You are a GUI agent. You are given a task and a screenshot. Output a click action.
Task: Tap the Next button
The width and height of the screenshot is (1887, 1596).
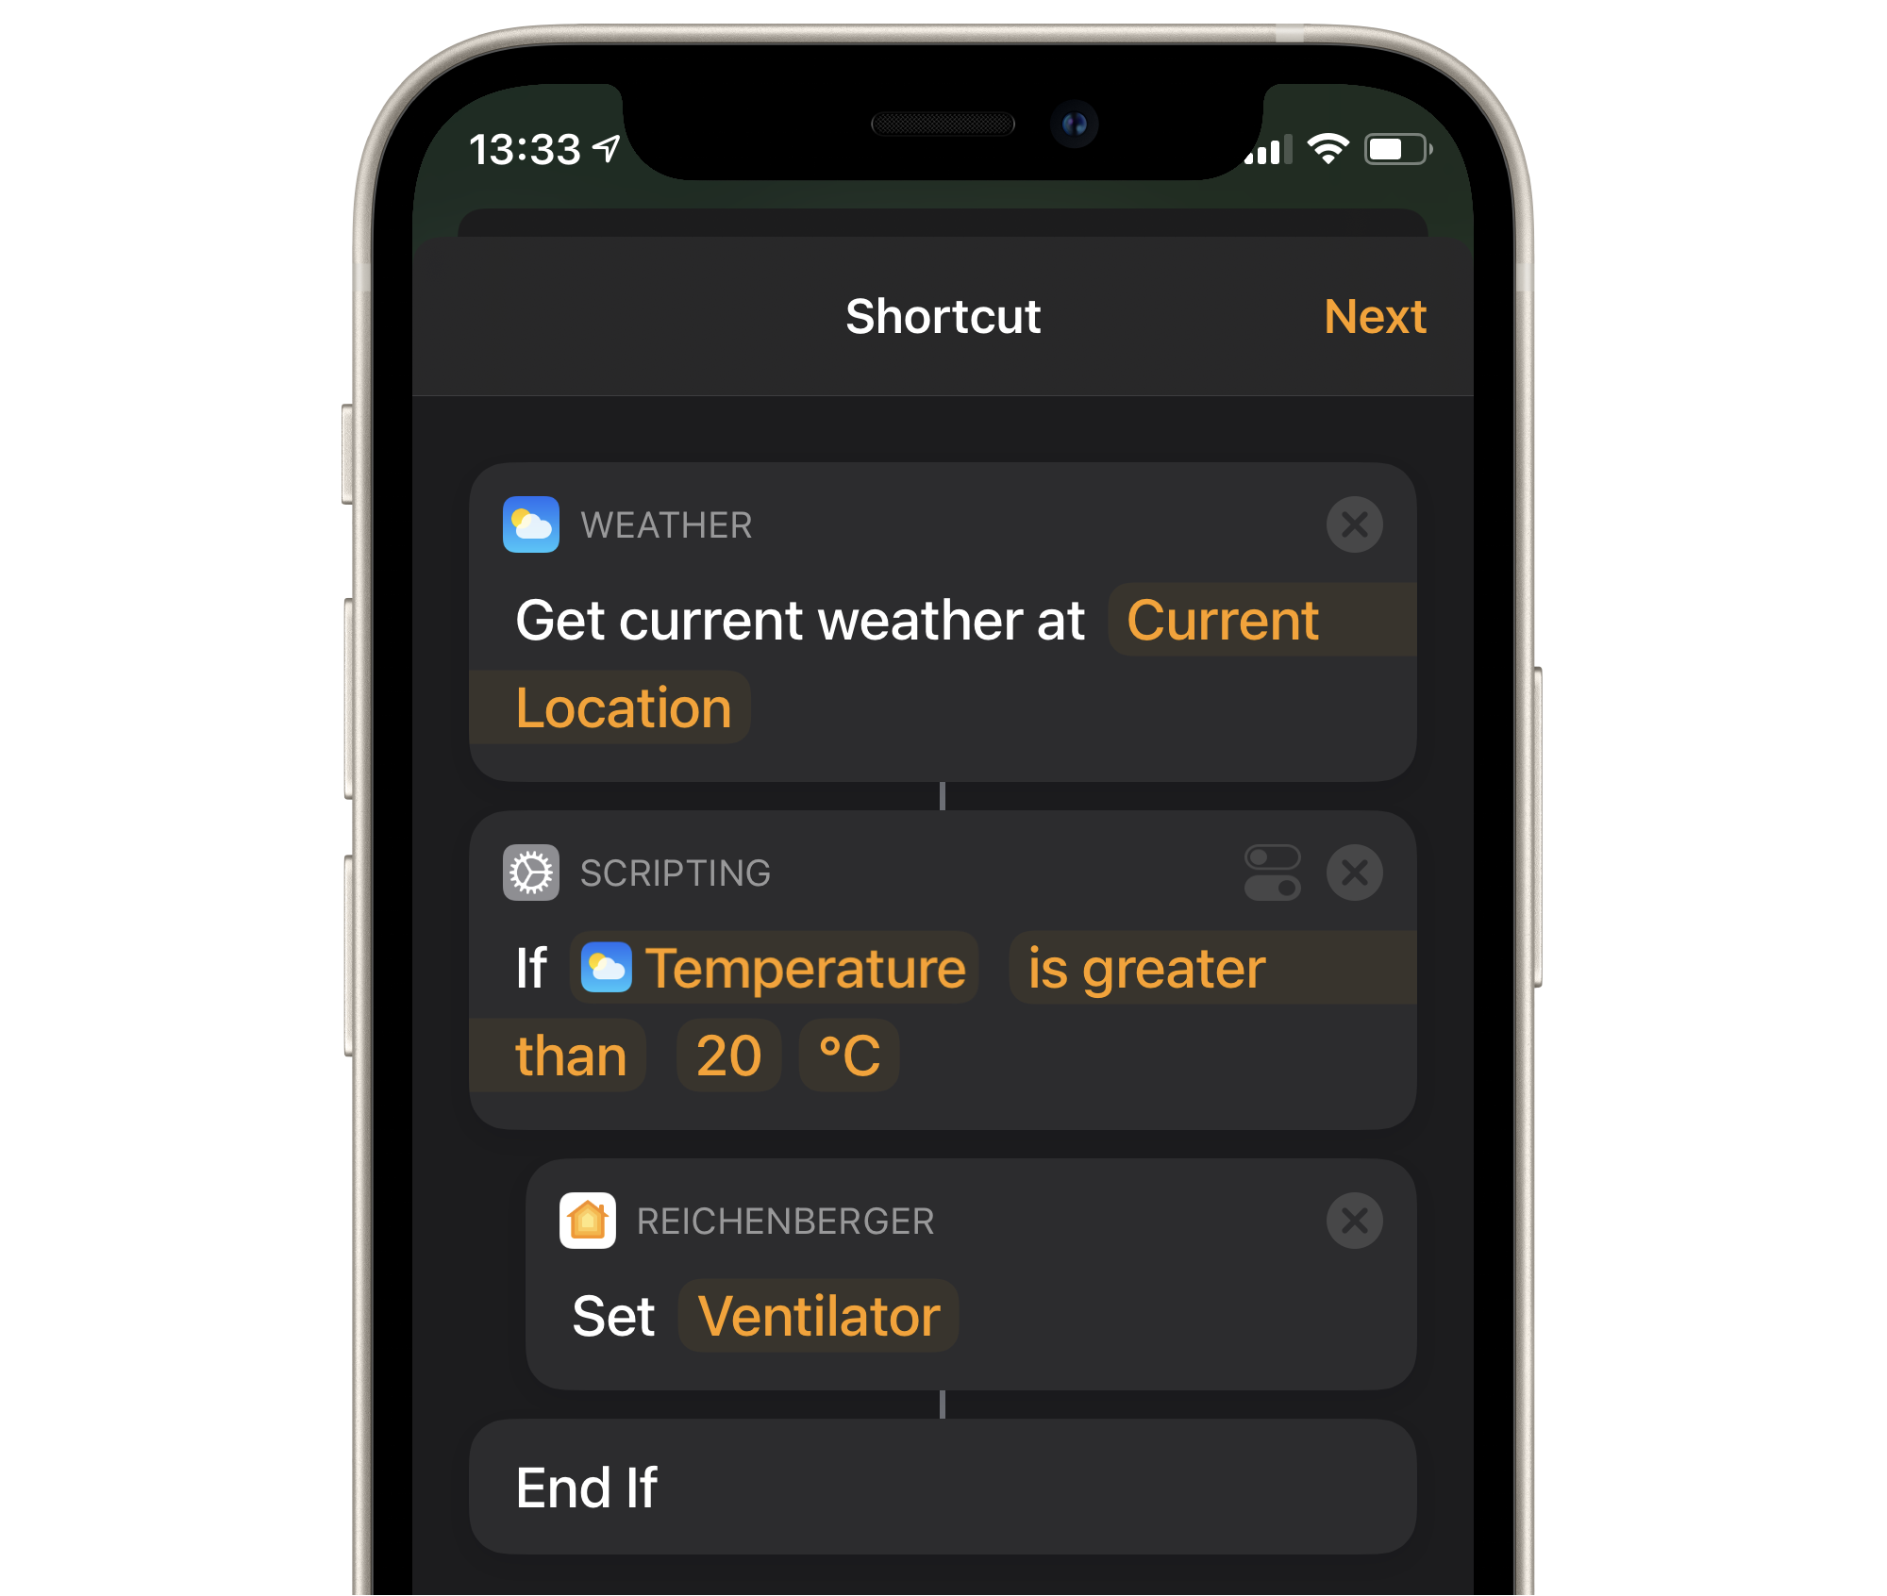[1376, 317]
